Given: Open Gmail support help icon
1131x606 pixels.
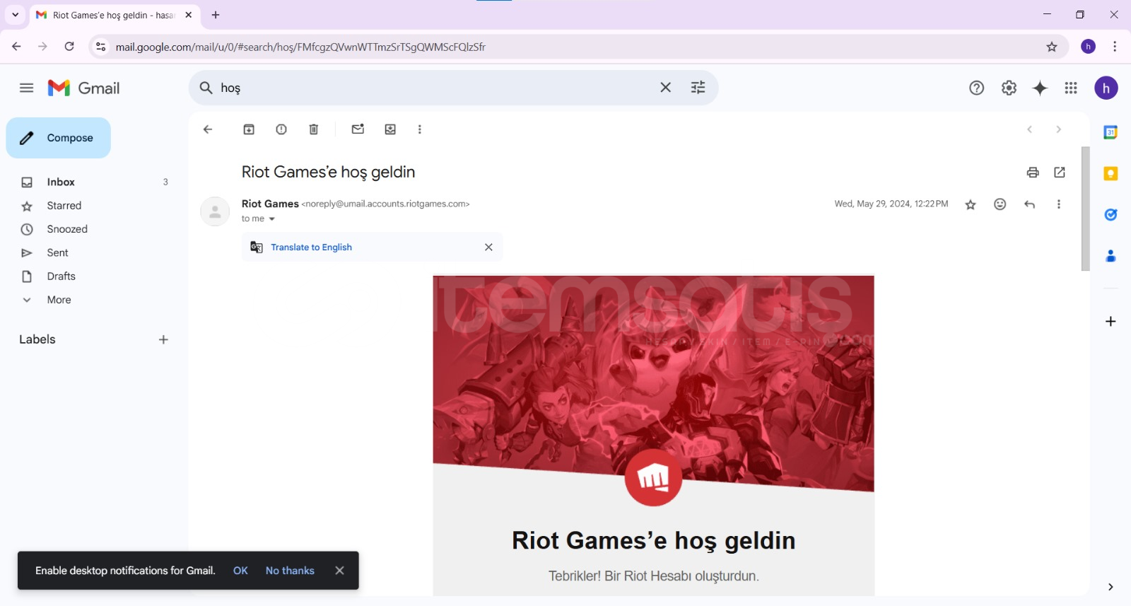Looking at the screenshot, I should tap(976, 88).
